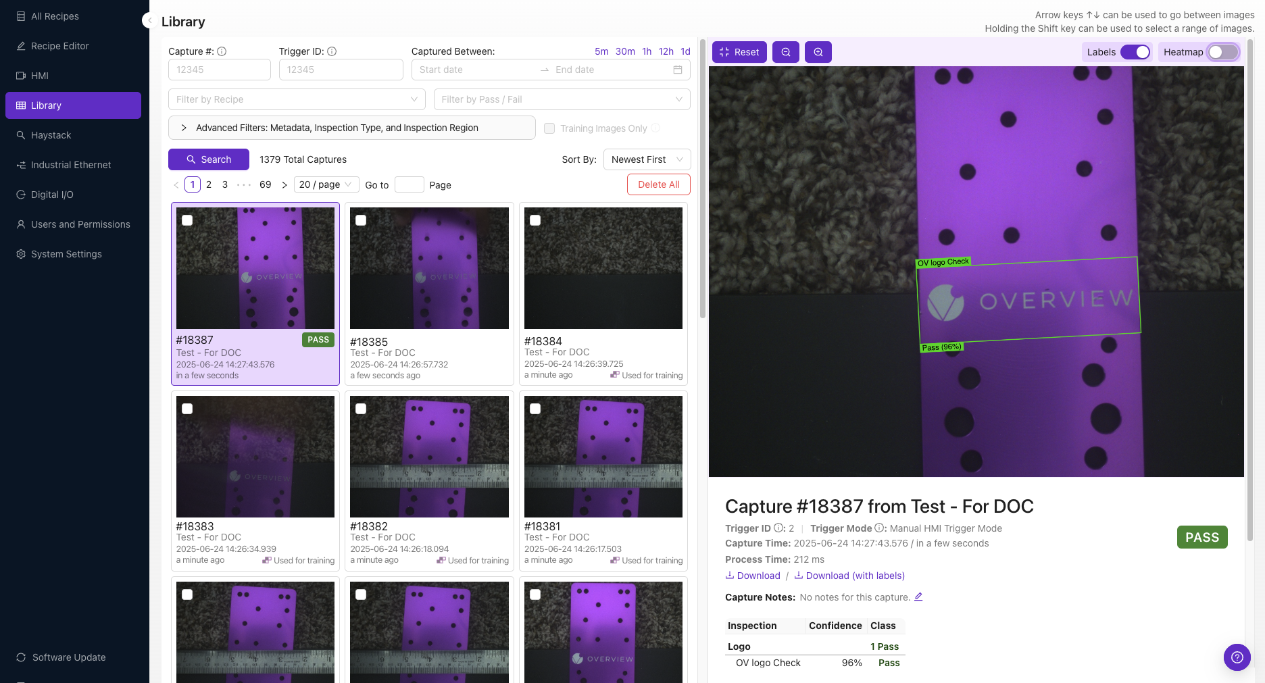This screenshot has height=683, width=1265.
Task: Click the Capture # info icon
Action: click(x=222, y=51)
